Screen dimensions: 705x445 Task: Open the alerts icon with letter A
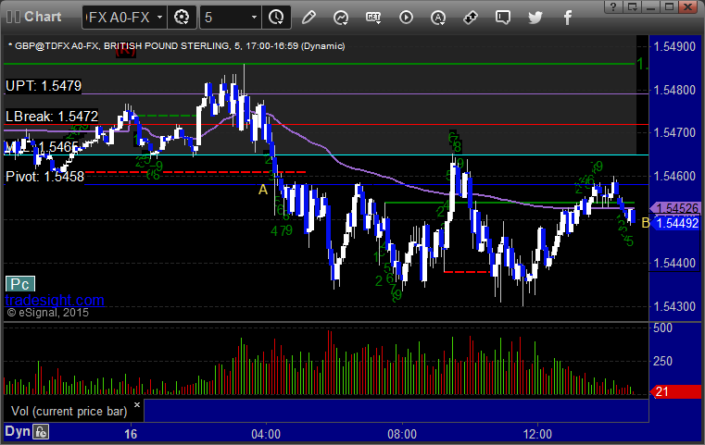click(438, 18)
